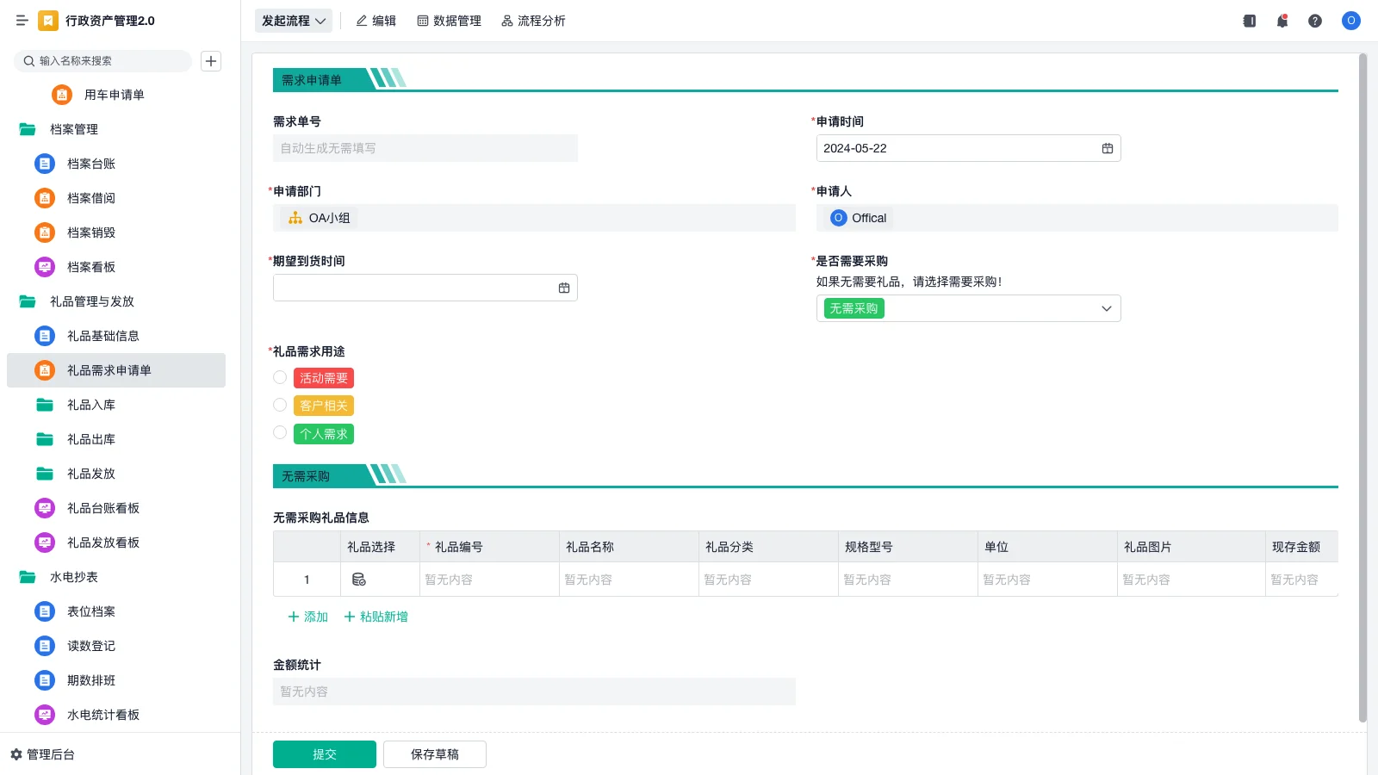1378x775 pixels.
Task: Click the 申请部门 OA小组 field
Action: [x=534, y=218]
